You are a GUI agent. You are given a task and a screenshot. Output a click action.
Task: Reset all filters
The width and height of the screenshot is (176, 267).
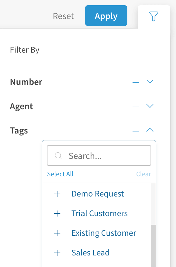click(63, 16)
